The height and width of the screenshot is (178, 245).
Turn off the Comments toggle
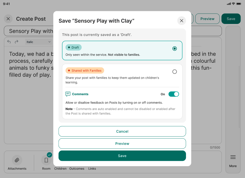point(174,94)
